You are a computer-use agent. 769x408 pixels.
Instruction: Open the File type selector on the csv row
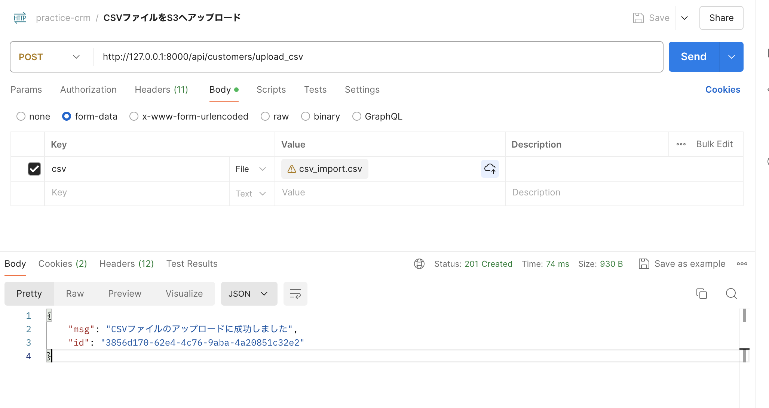(x=251, y=169)
